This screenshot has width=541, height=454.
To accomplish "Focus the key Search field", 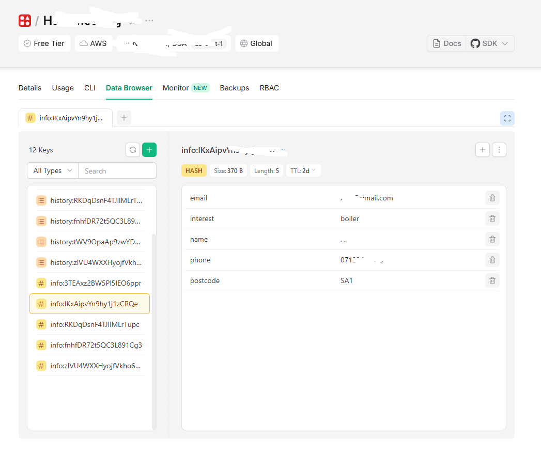I will tap(117, 171).
